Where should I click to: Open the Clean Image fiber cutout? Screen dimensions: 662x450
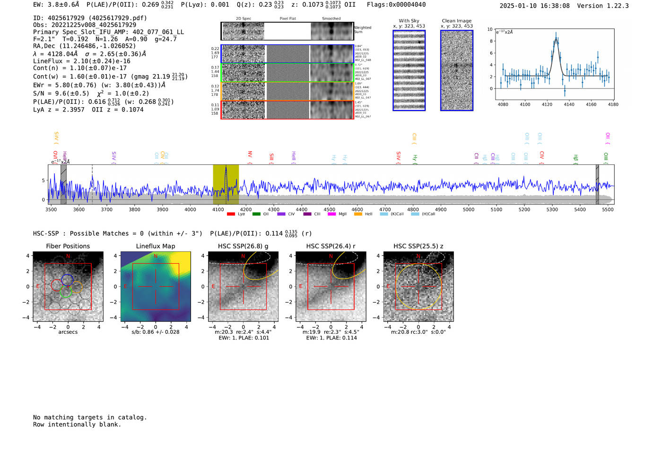[x=457, y=70]
